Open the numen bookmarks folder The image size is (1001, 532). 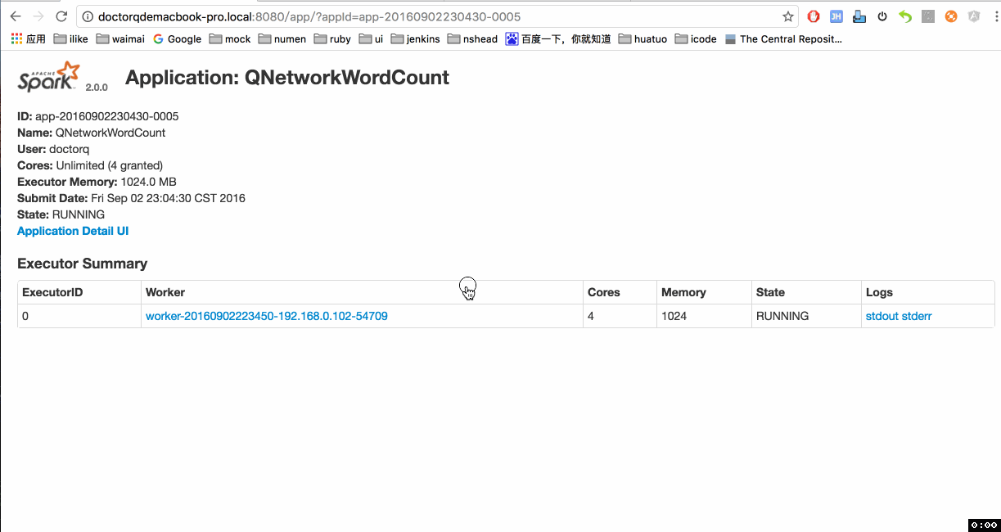pos(282,38)
